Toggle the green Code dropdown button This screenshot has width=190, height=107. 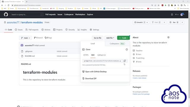tap(123, 38)
